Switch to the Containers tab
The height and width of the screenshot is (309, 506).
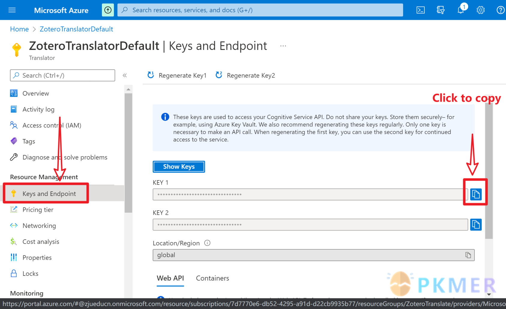coord(212,278)
